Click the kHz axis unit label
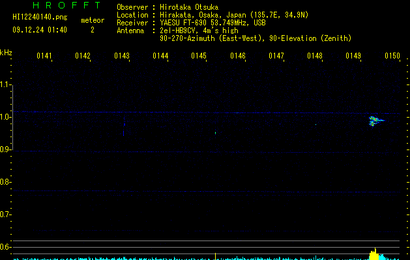The image size is (410, 260). 6,53
